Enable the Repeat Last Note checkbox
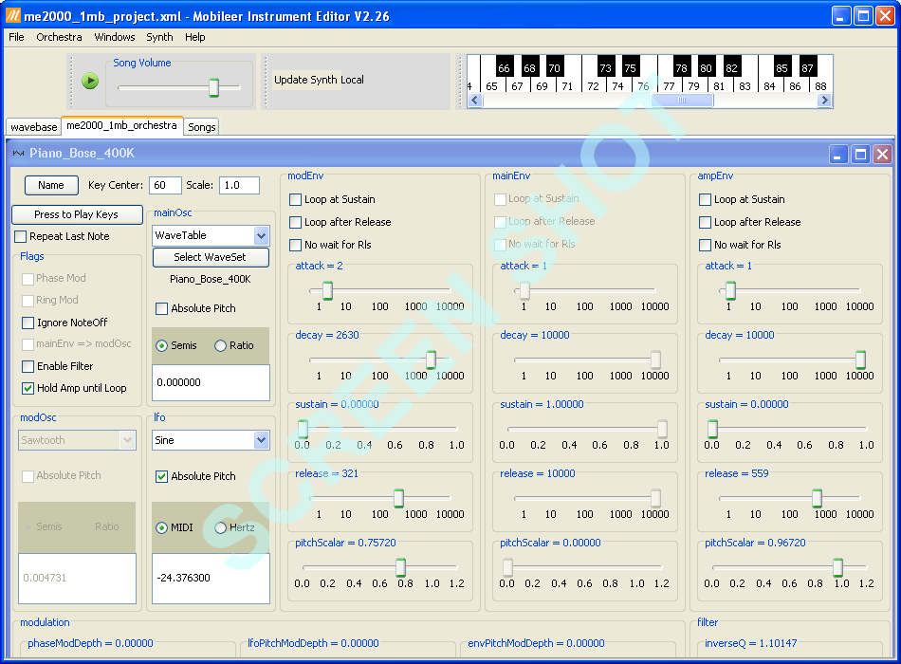This screenshot has width=901, height=664. point(21,236)
